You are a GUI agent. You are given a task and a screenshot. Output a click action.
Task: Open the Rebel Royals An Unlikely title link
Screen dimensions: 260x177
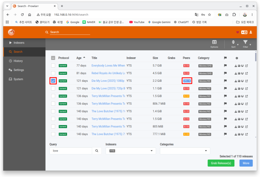(108, 73)
